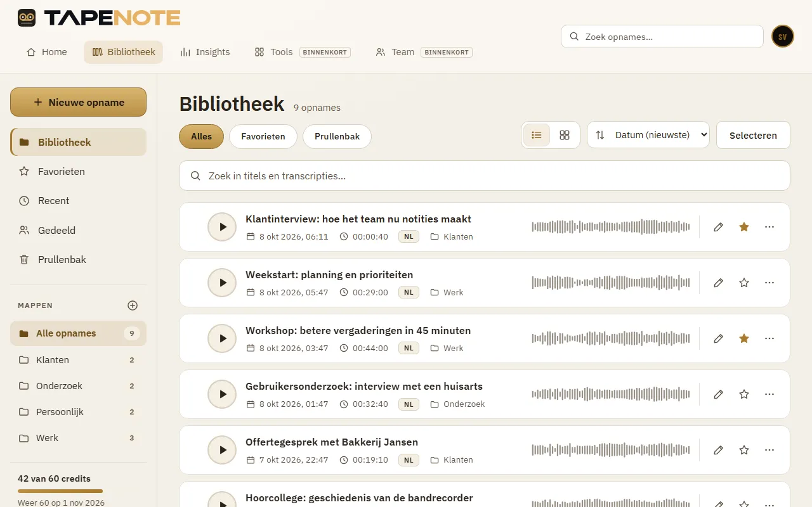The width and height of the screenshot is (812, 507).
Task: Focus the 'Zoek opnames...' search box
Action: [662, 37]
